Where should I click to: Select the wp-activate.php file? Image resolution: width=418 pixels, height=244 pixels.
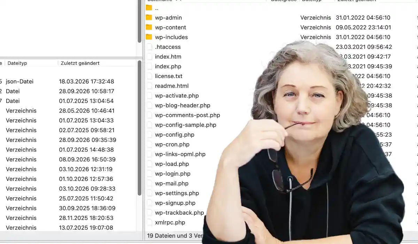coord(177,96)
